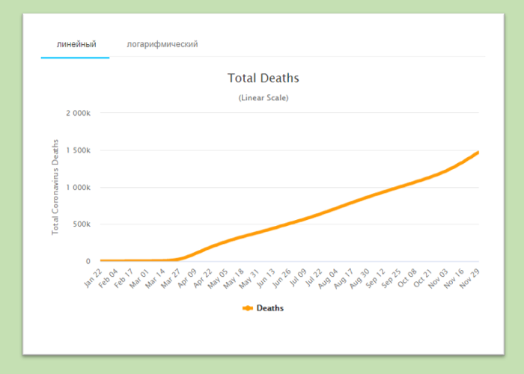524x374 pixels.
Task: Click the orange Deaths legend marker
Action: [x=248, y=307]
